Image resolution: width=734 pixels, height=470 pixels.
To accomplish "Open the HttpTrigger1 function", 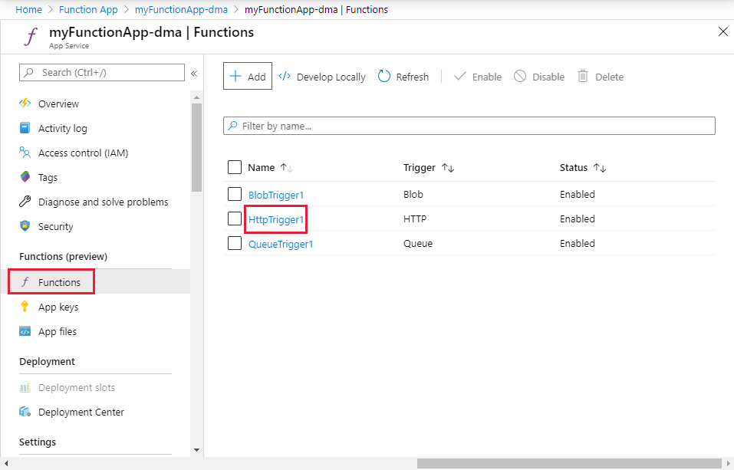I will pyautogui.click(x=275, y=219).
